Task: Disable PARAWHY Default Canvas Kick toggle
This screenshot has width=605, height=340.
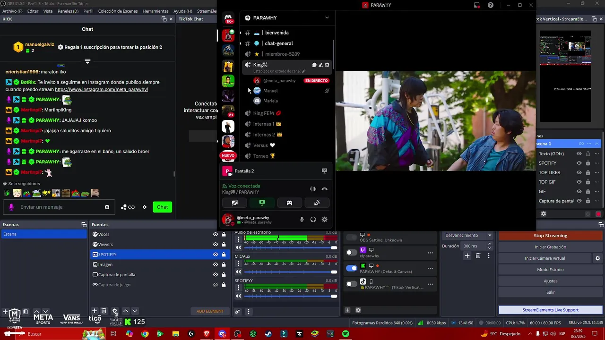Action: coord(352,268)
